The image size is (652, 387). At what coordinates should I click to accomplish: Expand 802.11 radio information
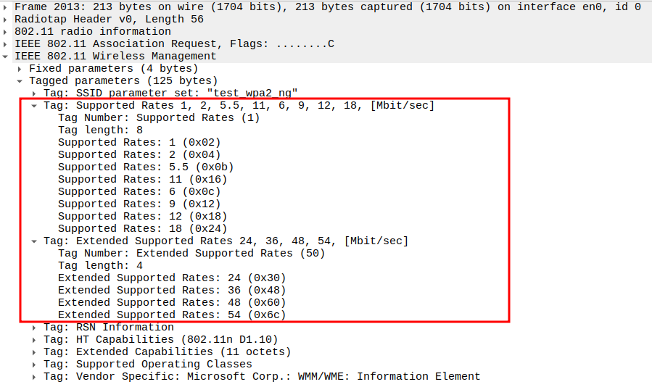pyautogui.click(x=7, y=31)
